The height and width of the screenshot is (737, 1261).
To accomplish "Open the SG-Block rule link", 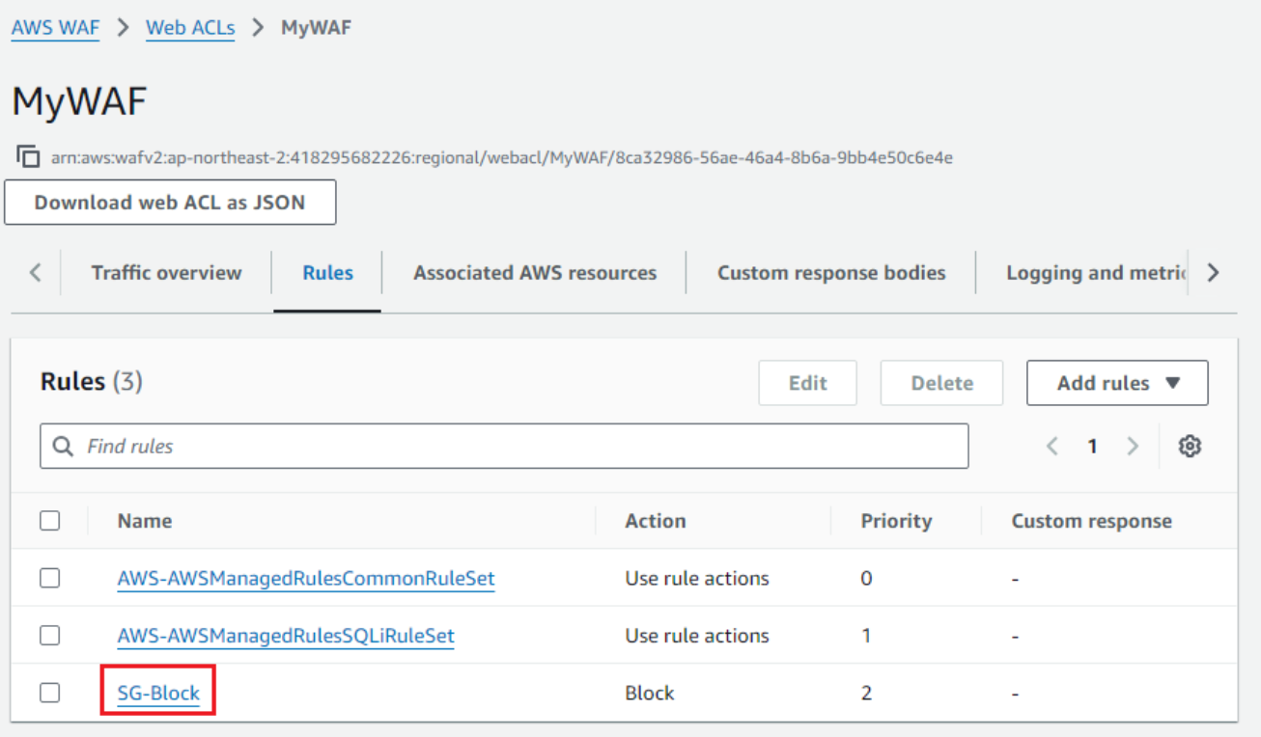I will pos(158,693).
